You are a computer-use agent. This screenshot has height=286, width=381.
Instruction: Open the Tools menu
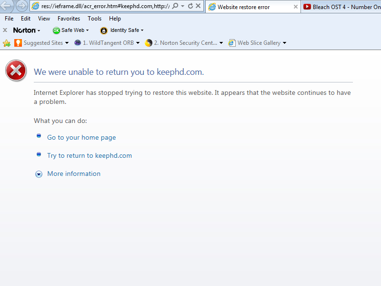pyautogui.click(x=94, y=19)
